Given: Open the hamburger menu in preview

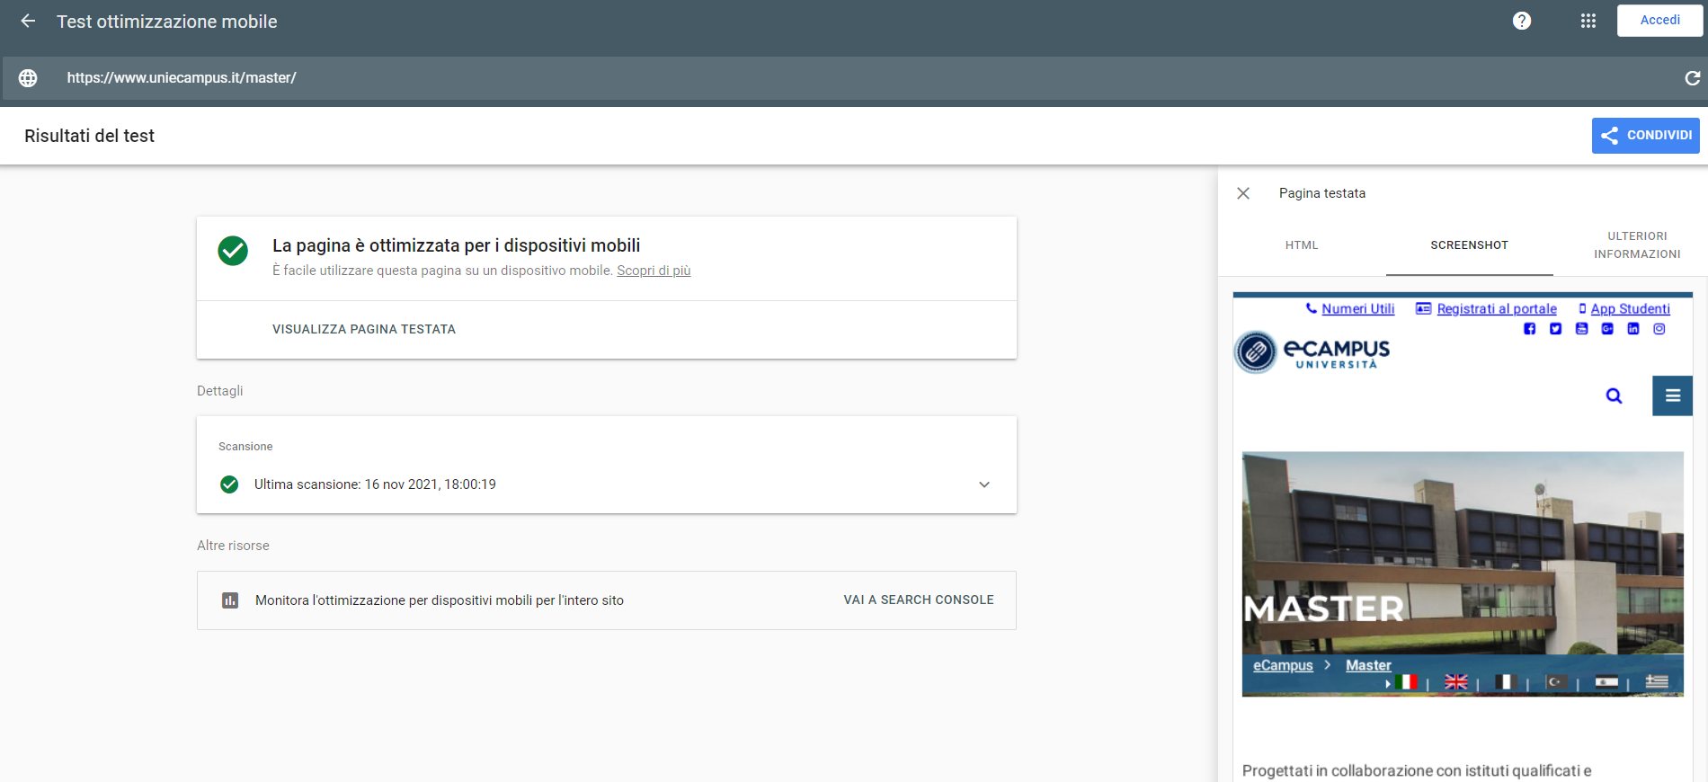Looking at the screenshot, I should pos(1672,395).
